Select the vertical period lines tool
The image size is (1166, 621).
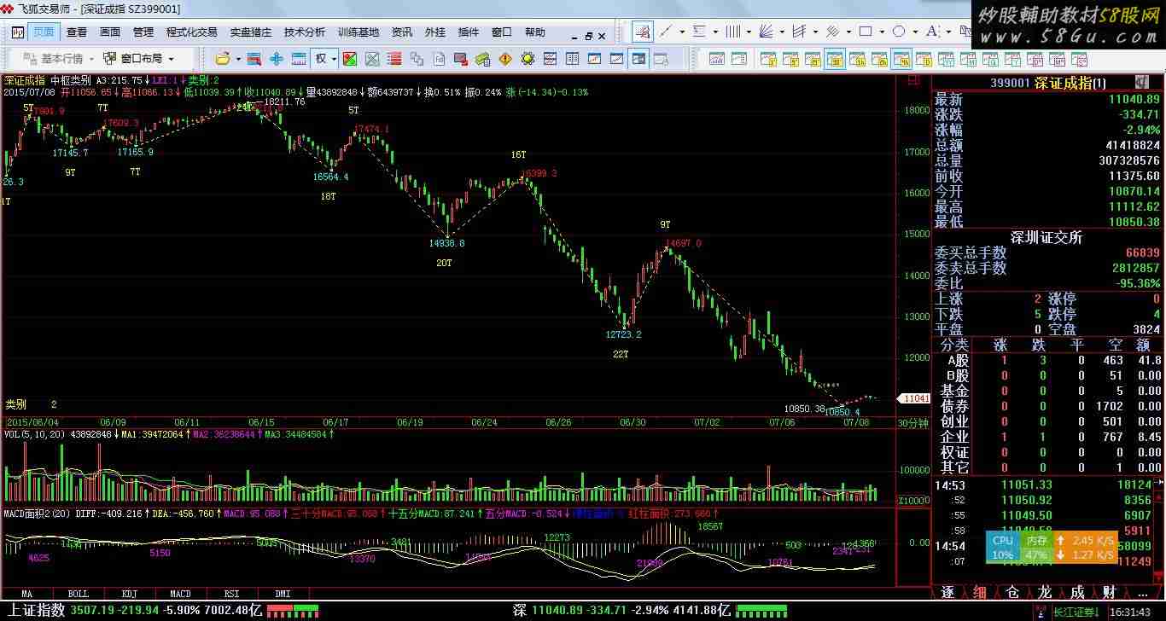point(732,32)
